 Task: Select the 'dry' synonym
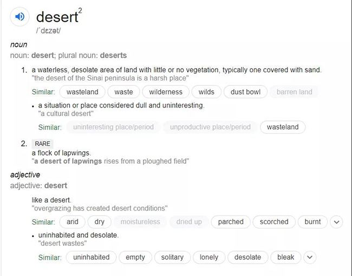coord(100,221)
